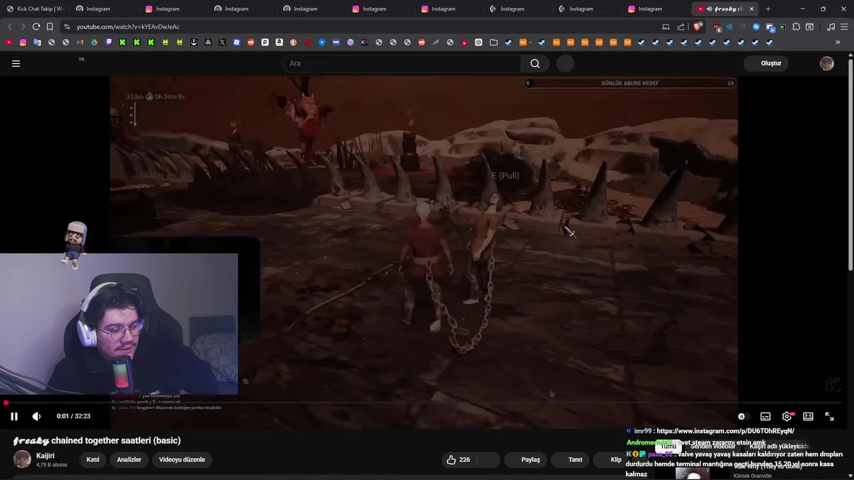Screen dimensions: 854x480
Task: Toggle the browser sidebar panel icon
Action: coord(809,27)
